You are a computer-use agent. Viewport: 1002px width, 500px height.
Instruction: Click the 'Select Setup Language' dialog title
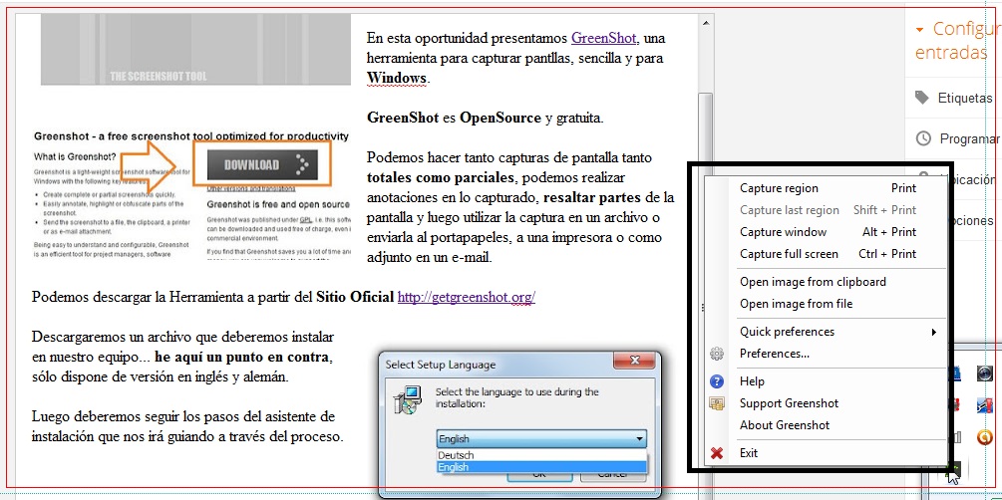pos(441,366)
